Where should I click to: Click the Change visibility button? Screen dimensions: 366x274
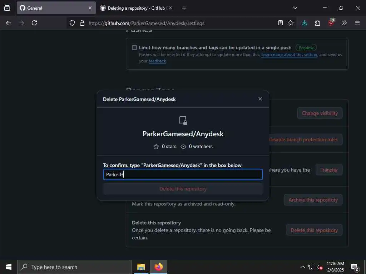(x=320, y=113)
